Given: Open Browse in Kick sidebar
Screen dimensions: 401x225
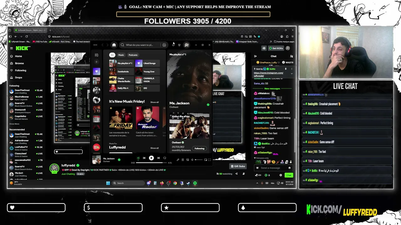Looking at the screenshot, I should pyautogui.click(x=19, y=63).
